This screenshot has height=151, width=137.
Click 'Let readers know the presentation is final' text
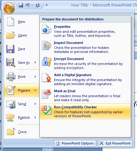click(87, 98)
